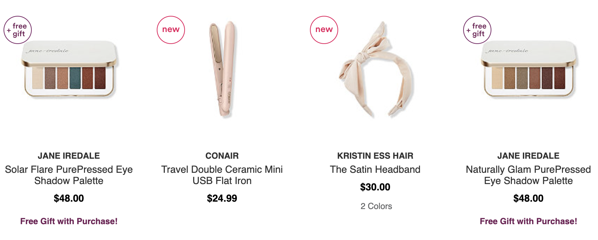Click Free Gift with Purchase under Solar Flare
This screenshot has height=240, width=598.
(x=69, y=221)
